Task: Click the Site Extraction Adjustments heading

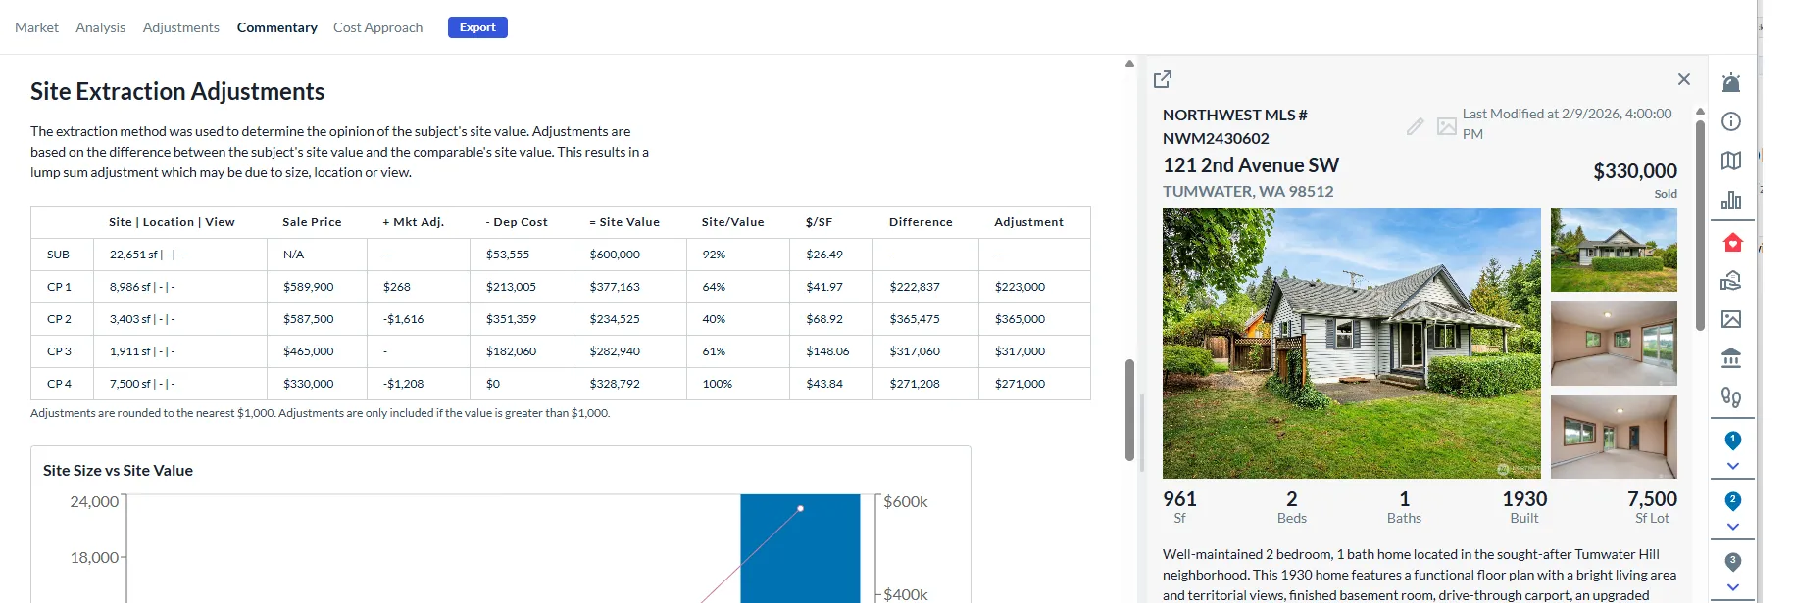Action: (177, 91)
